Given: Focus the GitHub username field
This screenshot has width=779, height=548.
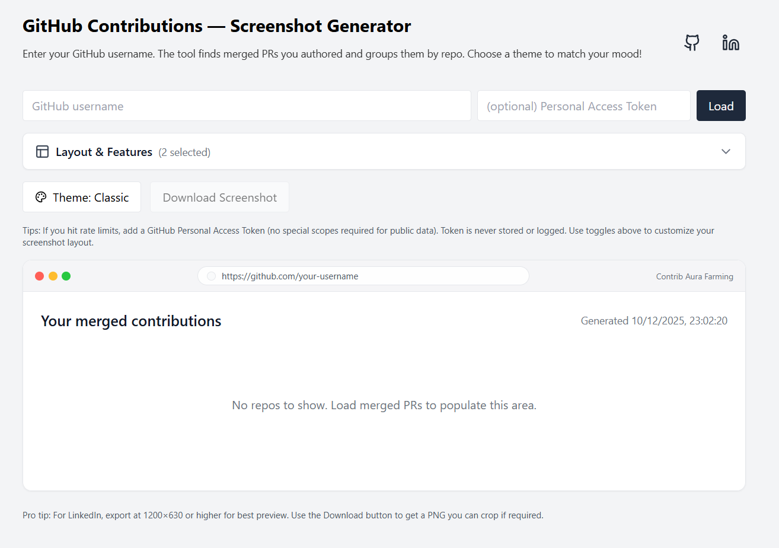Looking at the screenshot, I should (x=247, y=106).
